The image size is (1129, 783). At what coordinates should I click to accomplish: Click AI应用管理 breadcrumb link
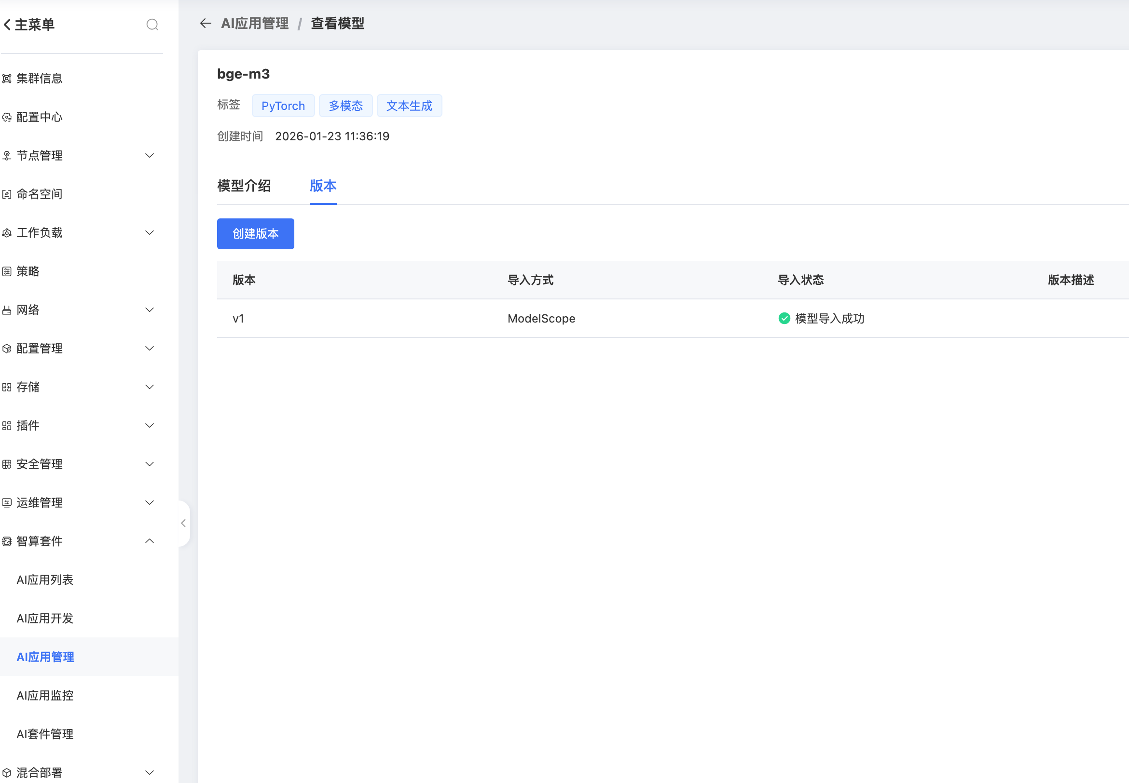click(255, 23)
